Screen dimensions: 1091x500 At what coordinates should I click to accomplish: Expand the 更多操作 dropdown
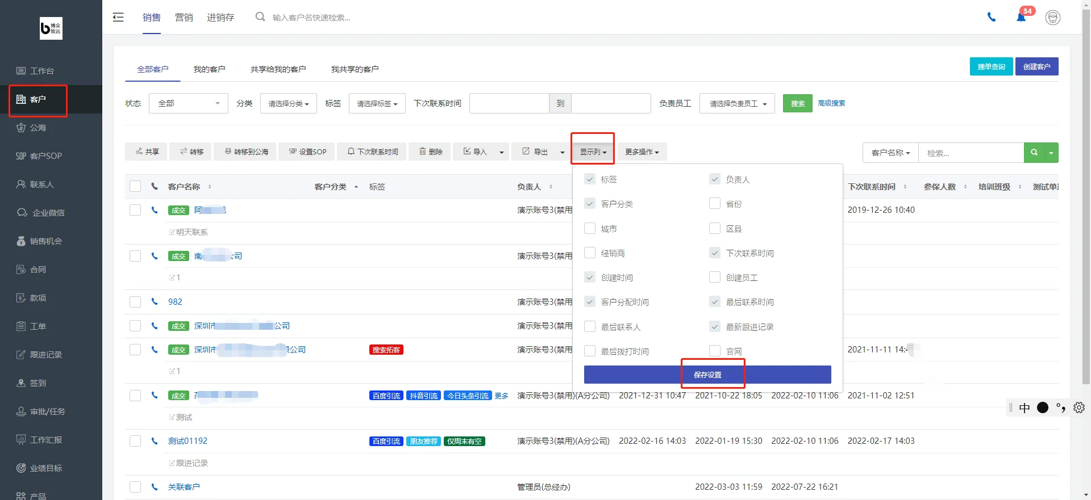(x=642, y=152)
